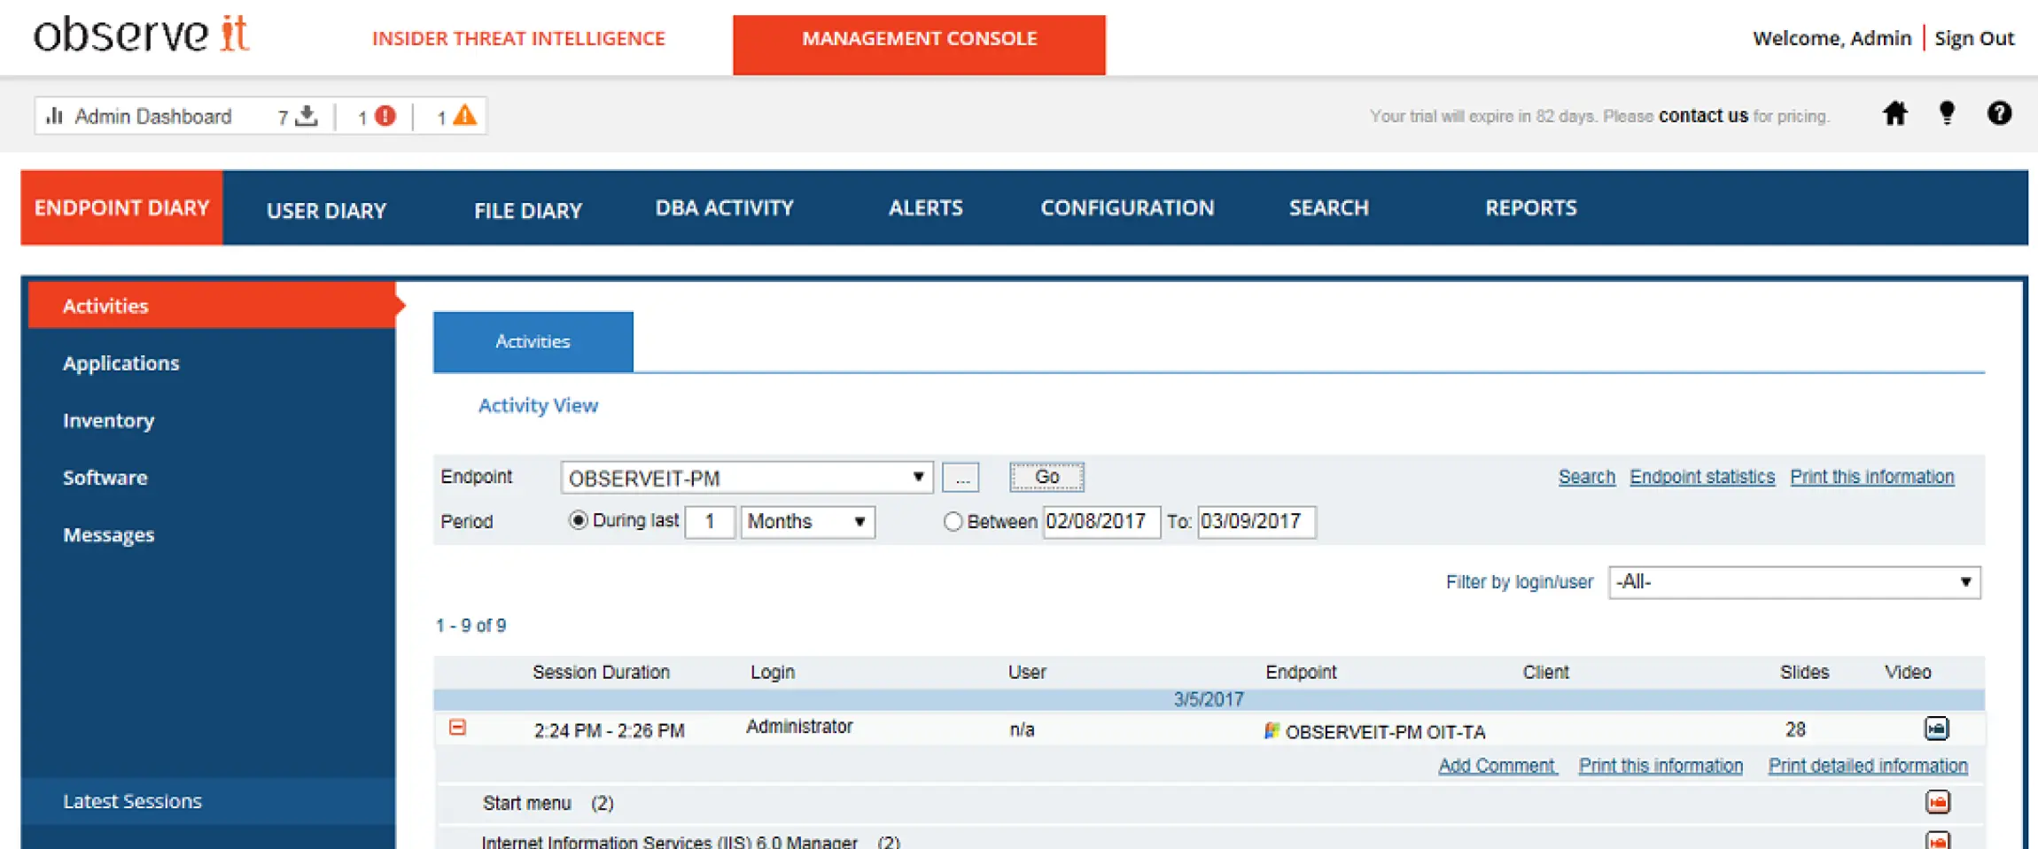This screenshot has width=2038, height=849.
Task: Collapse the 2:24 PM session row
Action: tap(457, 728)
